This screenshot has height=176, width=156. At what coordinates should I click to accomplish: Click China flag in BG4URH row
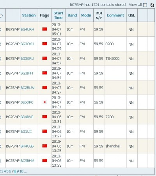pos(44,29)
